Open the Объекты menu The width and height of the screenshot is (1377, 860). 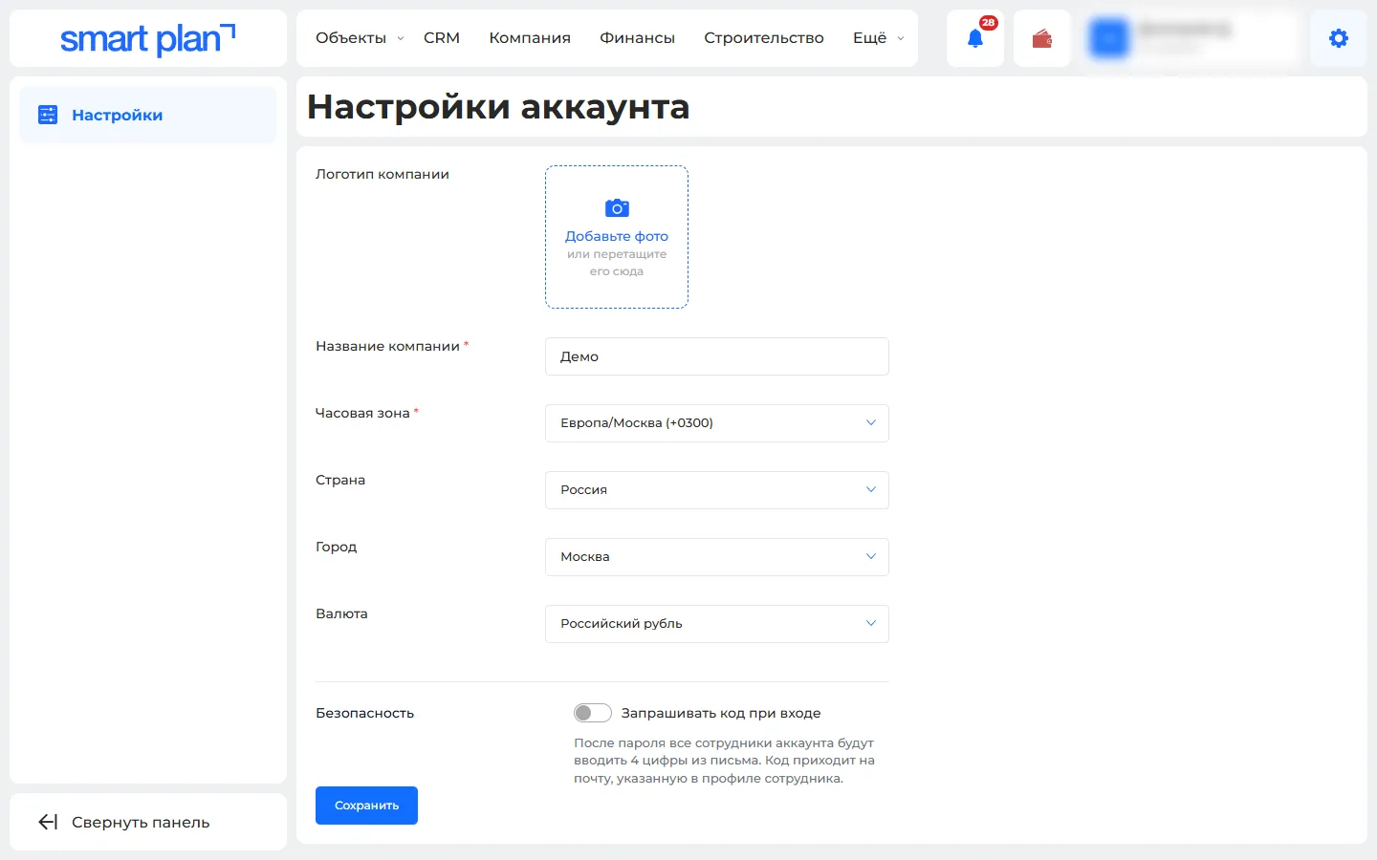tap(351, 38)
